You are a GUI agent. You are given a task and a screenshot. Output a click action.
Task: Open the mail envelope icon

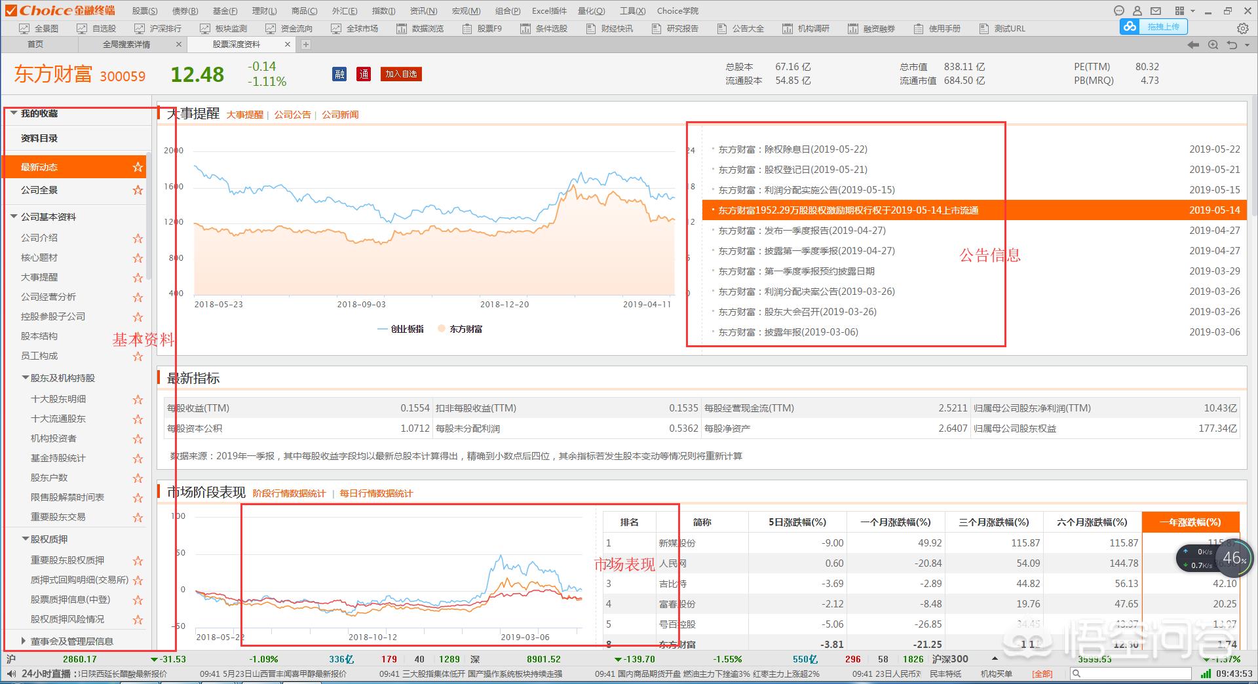[1156, 10]
